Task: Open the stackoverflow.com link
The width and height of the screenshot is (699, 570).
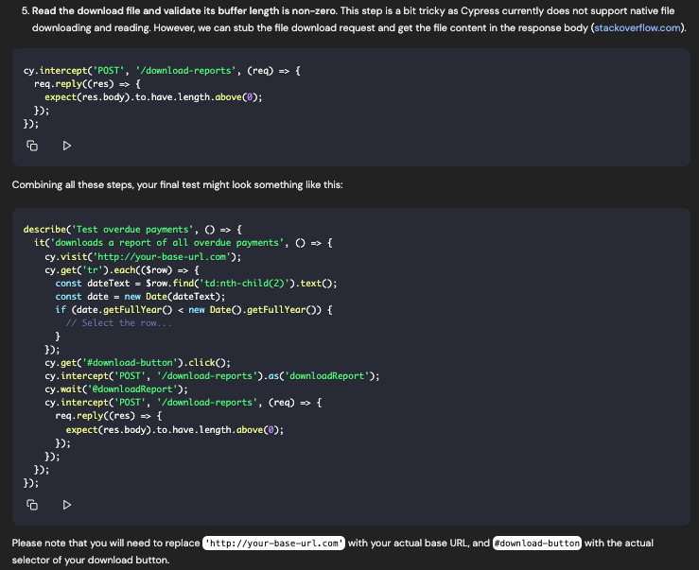Action: tap(637, 28)
